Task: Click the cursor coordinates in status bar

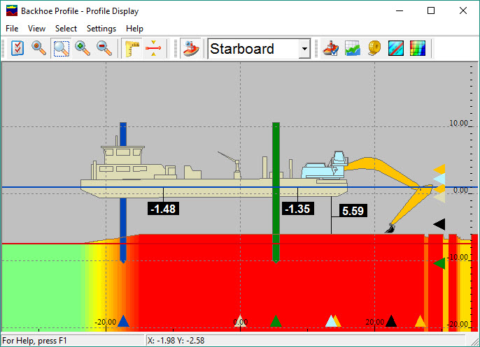Action: pos(176,340)
